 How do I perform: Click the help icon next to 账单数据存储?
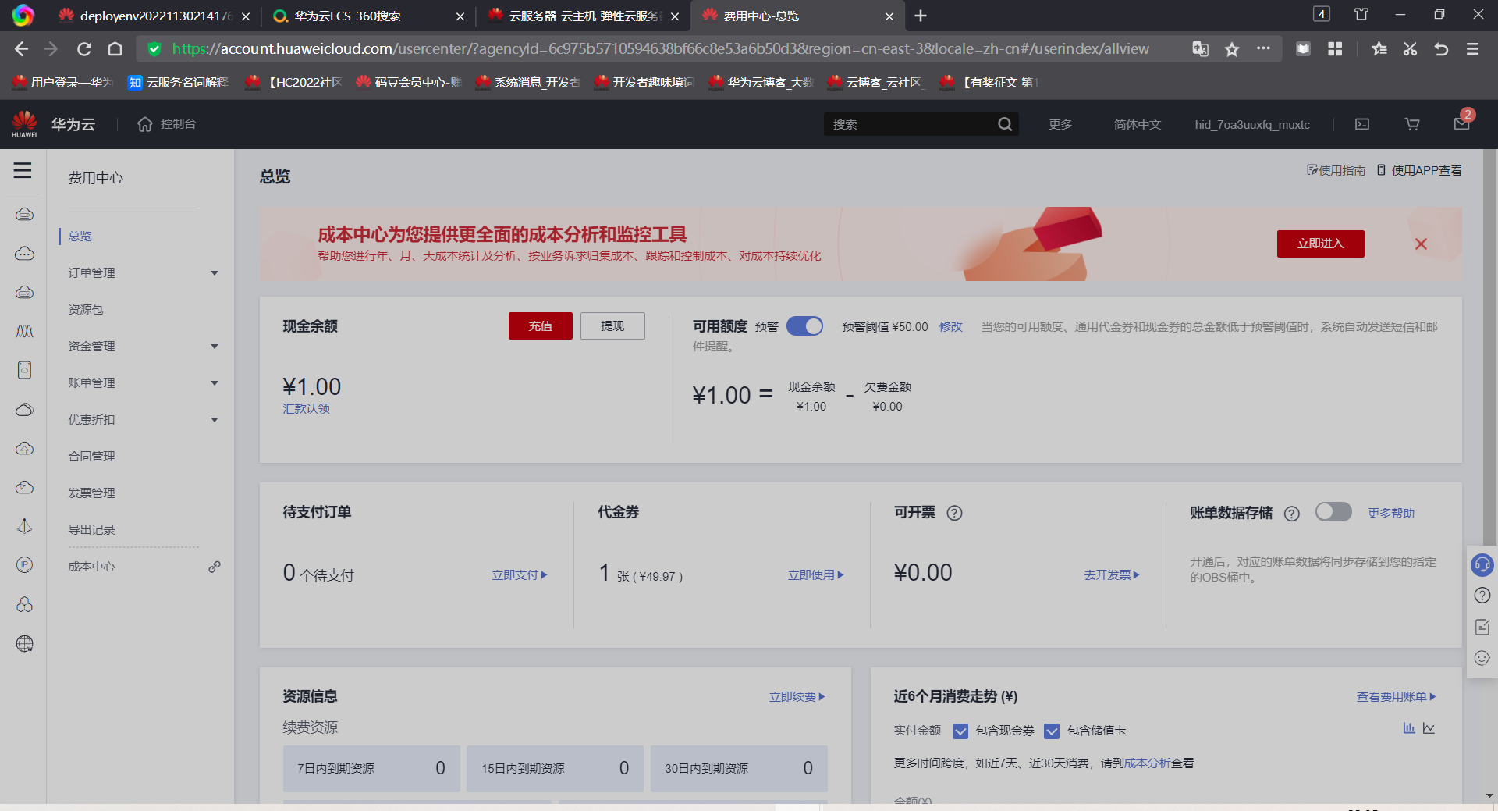1292,513
